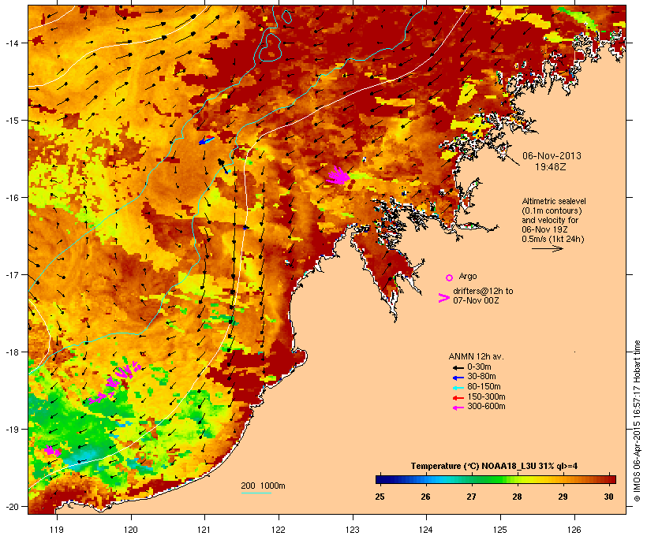Click the temperature colorbar's dark blue end
The height and width of the screenshot is (536, 647).
point(382,479)
